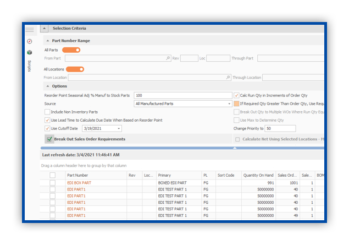Toggle Use Max to Determine Qty checkbox
The image size is (349, 245).
236,120
